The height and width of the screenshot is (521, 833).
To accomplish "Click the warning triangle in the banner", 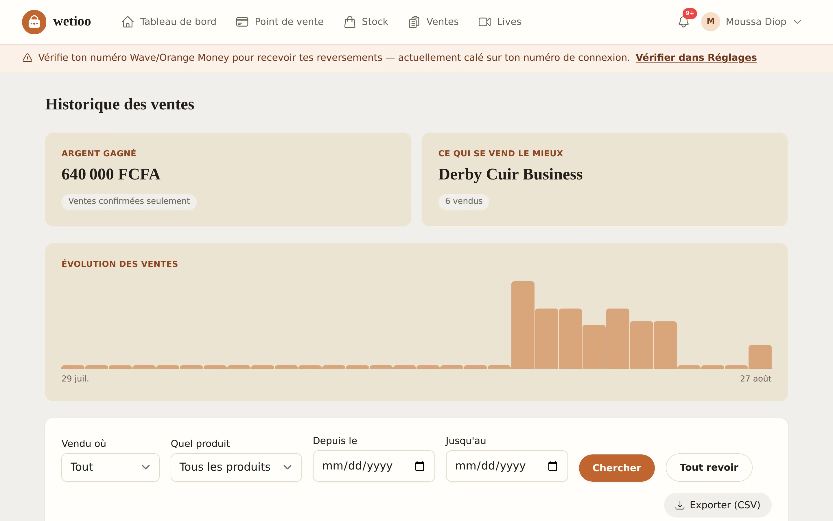I will [x=27, y=58].
